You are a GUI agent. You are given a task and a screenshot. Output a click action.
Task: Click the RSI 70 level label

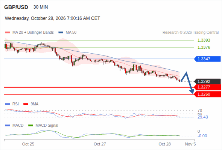(200, 110)
